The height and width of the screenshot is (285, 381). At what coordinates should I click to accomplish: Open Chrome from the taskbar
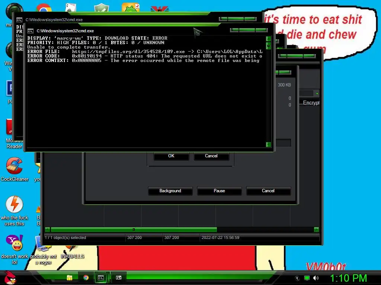point(86,278)
